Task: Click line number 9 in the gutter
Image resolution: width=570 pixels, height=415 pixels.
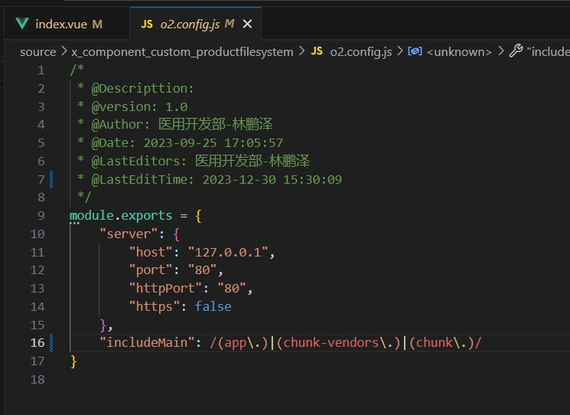Action: pyautogui.click(x=40, y=216)
